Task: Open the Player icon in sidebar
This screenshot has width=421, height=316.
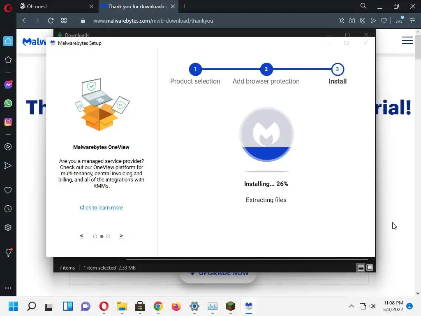Action: [x=8, y=147]
